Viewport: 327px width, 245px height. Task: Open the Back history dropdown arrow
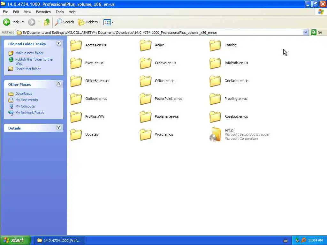point(23,22)
